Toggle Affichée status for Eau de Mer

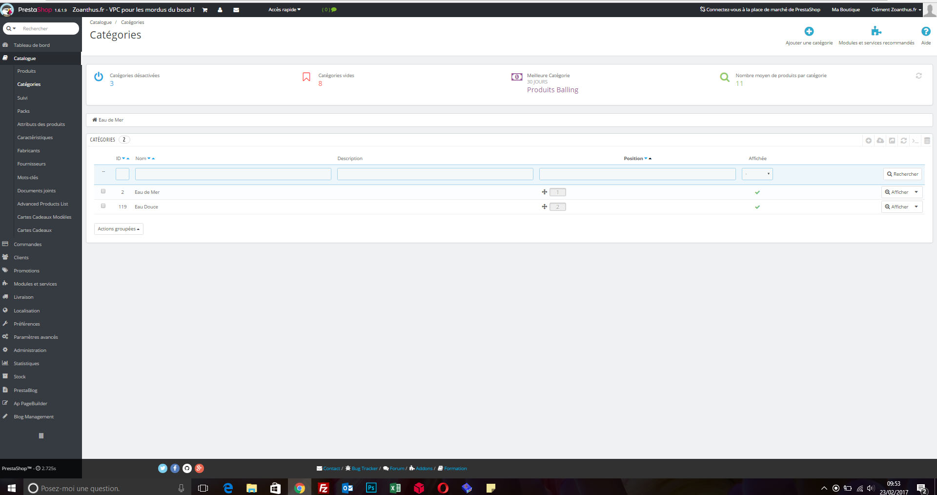pyautogui.click(x=757, y=192)
